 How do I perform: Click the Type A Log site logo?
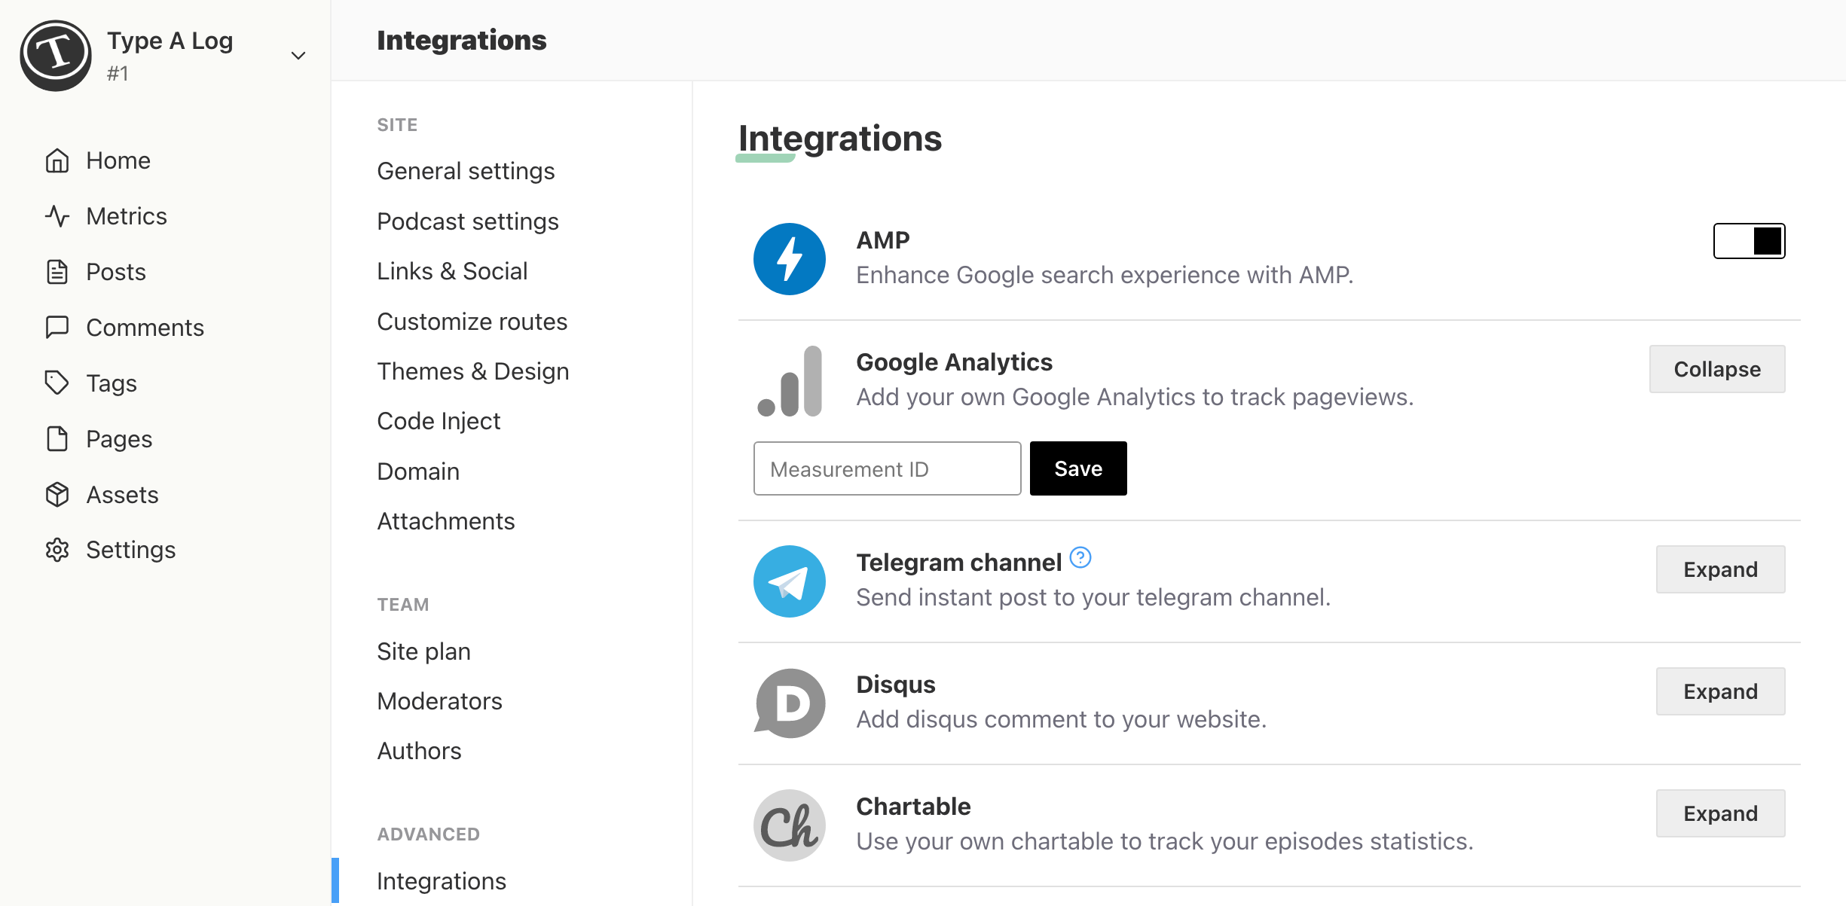[x=56, y=55]
